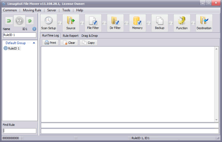Print the runtime log
The width and height of the screenshot is (222, 142).
click(50, 42)
